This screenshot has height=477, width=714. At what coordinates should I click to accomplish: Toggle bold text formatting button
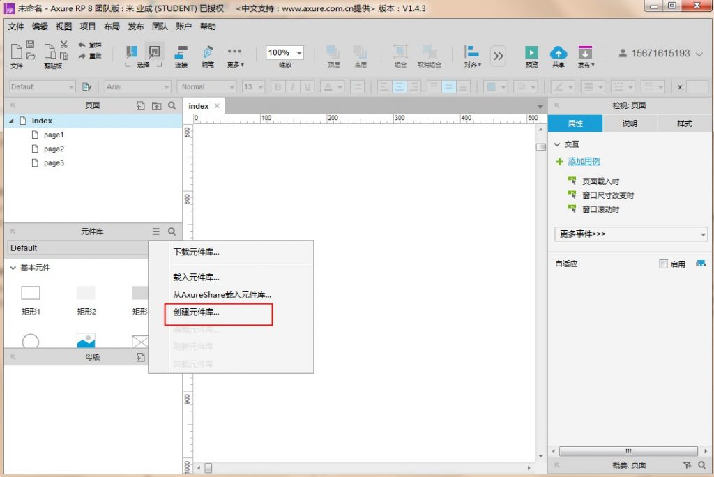tap(278, 87)
